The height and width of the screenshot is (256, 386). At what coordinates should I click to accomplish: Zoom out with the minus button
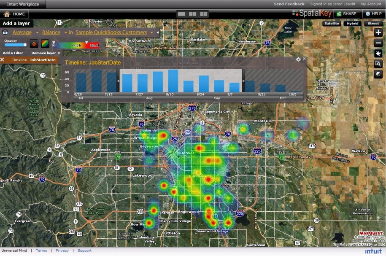[378, 43]
